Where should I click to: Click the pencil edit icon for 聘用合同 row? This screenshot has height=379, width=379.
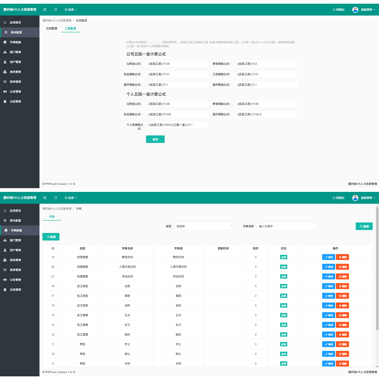point(326,257)
